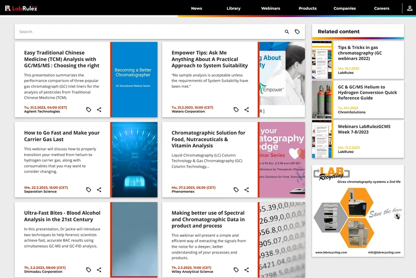
Task: Open Empower Tips: Ask Me Anything title
Action: tap(209, 59)
